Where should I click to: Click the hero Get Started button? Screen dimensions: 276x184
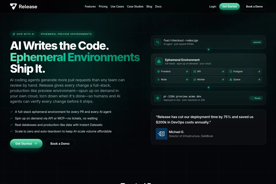(x=26, y=143)
